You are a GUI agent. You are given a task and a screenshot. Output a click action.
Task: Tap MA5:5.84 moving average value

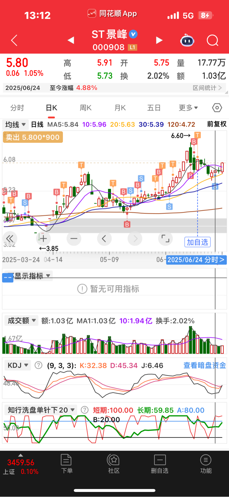[63, 124]
